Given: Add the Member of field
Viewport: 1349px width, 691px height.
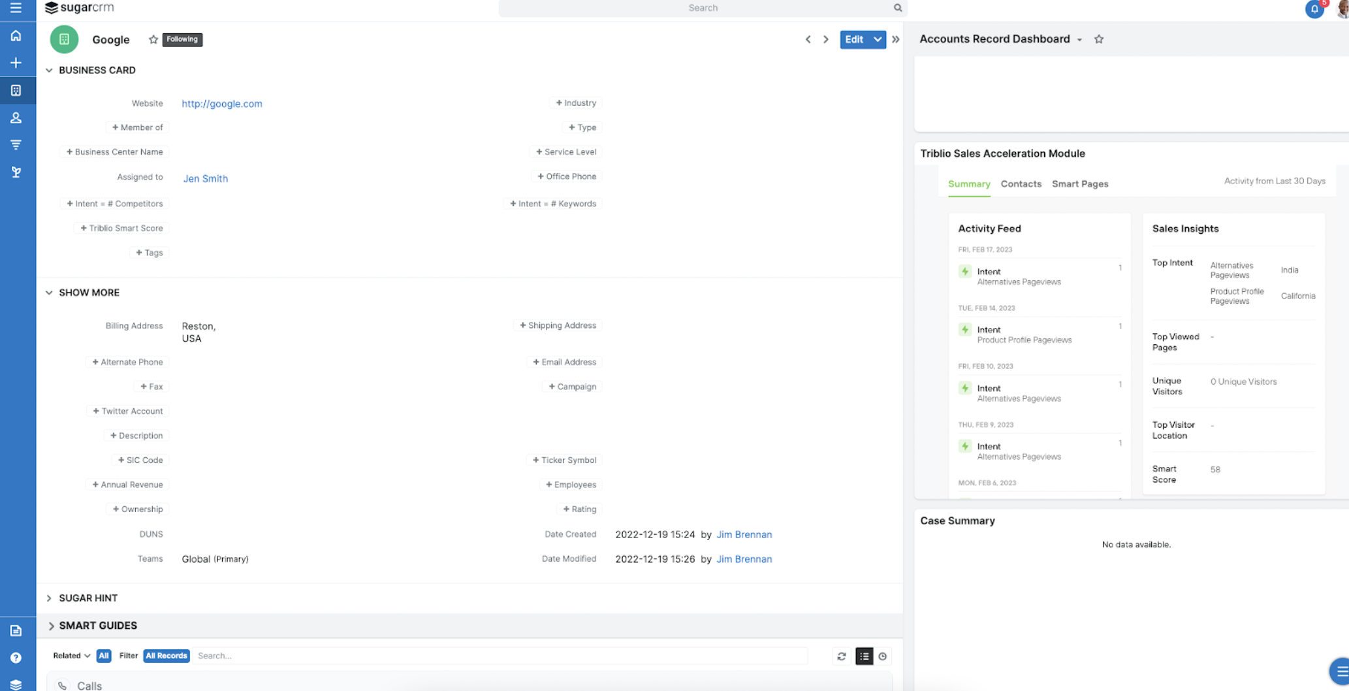Looking at the screenshot, I should [137, 127].
